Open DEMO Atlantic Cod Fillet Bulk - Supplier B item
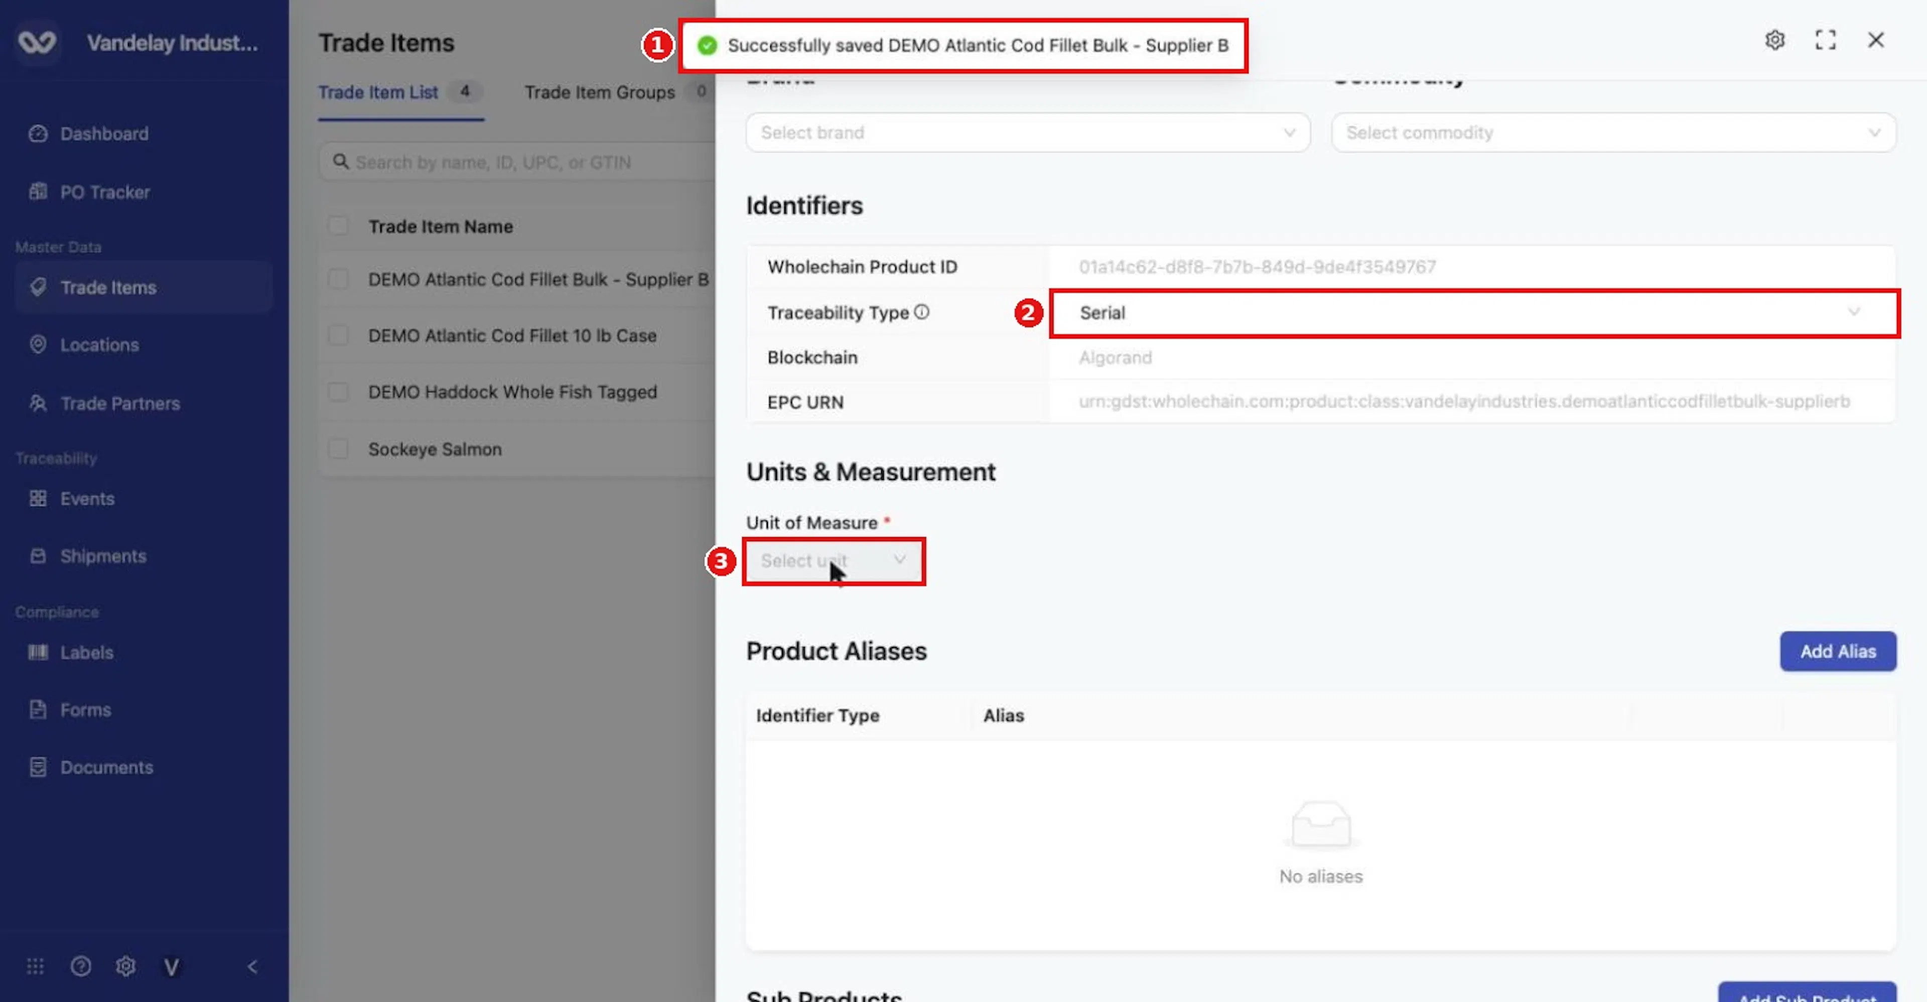 [538, 279]
